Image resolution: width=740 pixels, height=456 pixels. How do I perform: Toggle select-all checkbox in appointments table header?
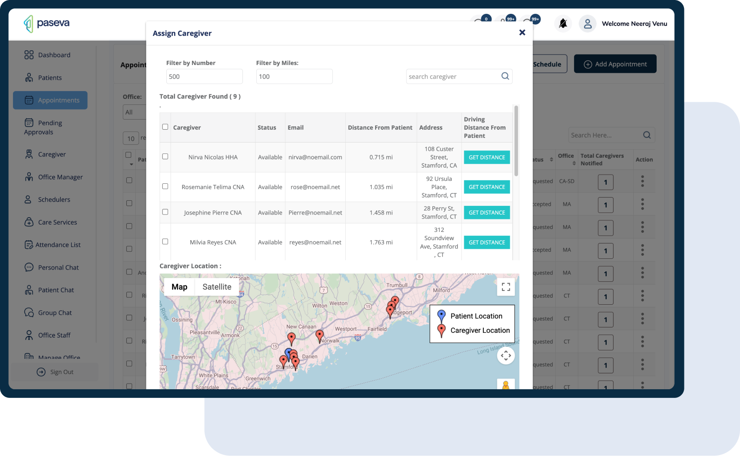pyautogui.click(x=129, y=155)
